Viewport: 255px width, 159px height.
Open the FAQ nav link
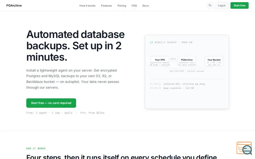[134, 6]
